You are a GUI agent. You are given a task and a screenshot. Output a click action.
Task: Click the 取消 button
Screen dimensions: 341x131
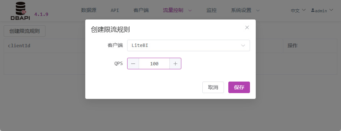(x=213, y=87)
